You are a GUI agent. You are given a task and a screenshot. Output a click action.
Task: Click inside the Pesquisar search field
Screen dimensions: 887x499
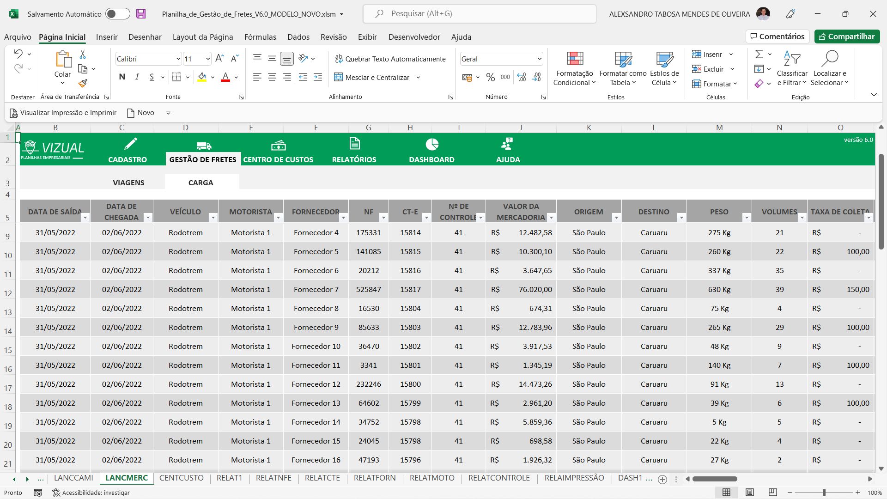479,14
